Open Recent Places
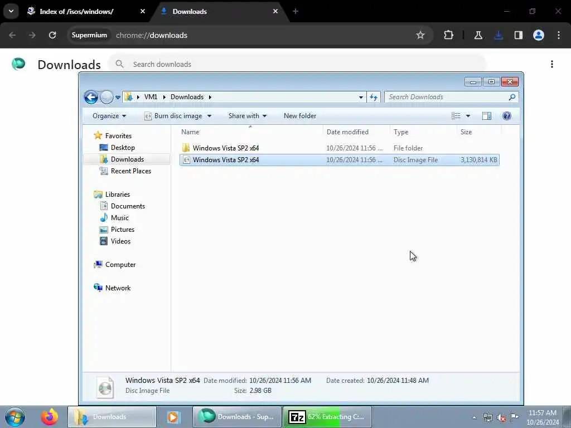 pyautogui.click(x=130, y=171)
